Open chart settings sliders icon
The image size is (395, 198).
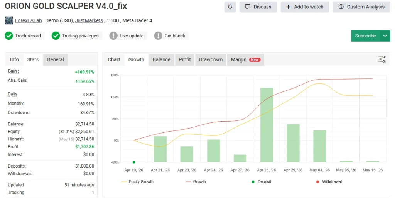382,59
